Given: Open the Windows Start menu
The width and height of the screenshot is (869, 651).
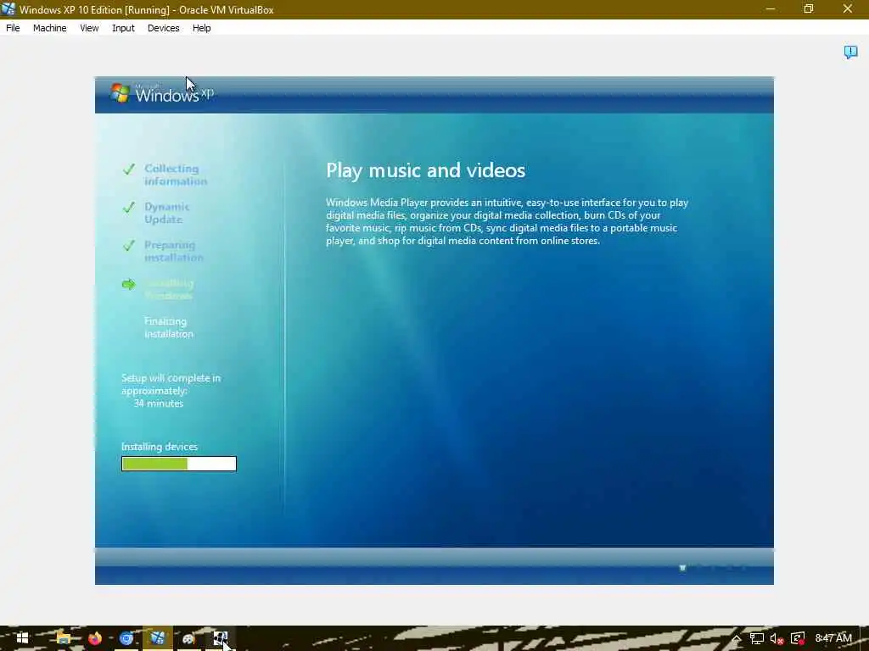Looking at the screenshot, I should tap(22, 638).
